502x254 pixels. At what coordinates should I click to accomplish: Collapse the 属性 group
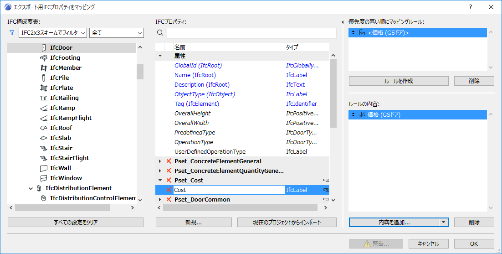(x=160, y=56)
